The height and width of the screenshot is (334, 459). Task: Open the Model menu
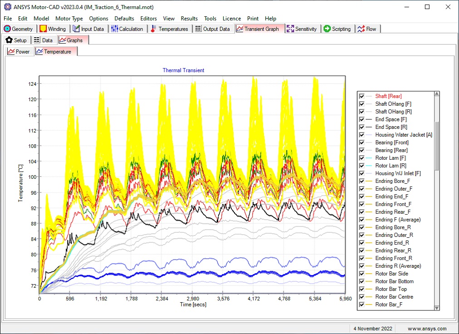41,19
